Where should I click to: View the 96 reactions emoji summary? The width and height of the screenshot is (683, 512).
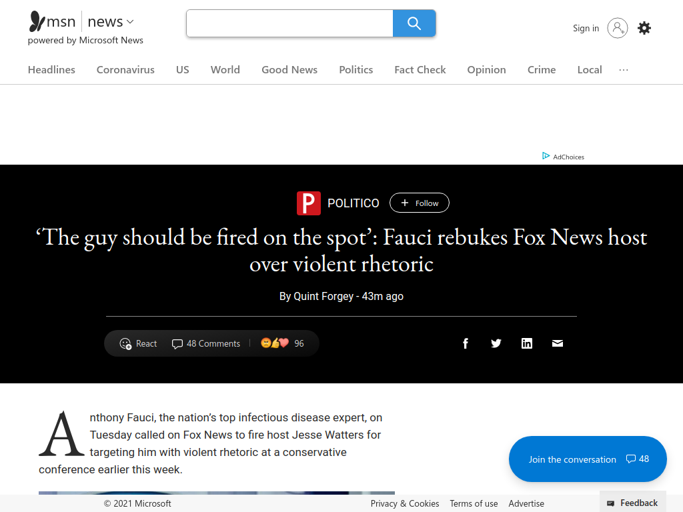tap(282, 343)
